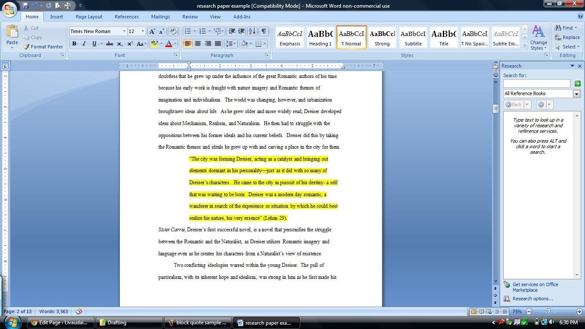585x329 pixels.
Task: Open the View tab
Action: click(215, 17)
